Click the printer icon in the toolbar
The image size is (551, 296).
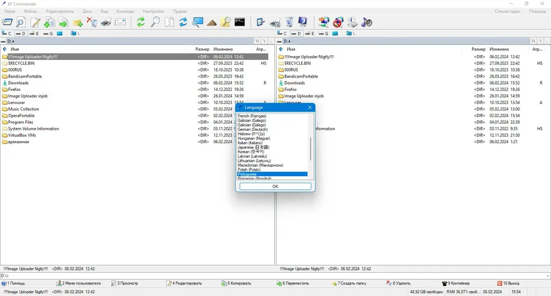(106, 23)
